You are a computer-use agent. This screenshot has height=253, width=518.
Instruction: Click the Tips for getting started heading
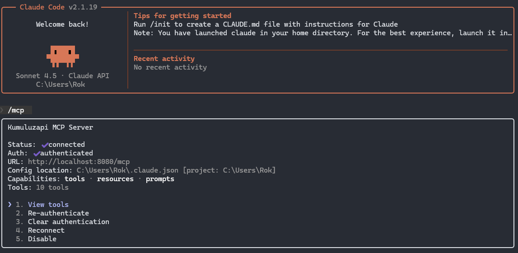tap(182, 16)
